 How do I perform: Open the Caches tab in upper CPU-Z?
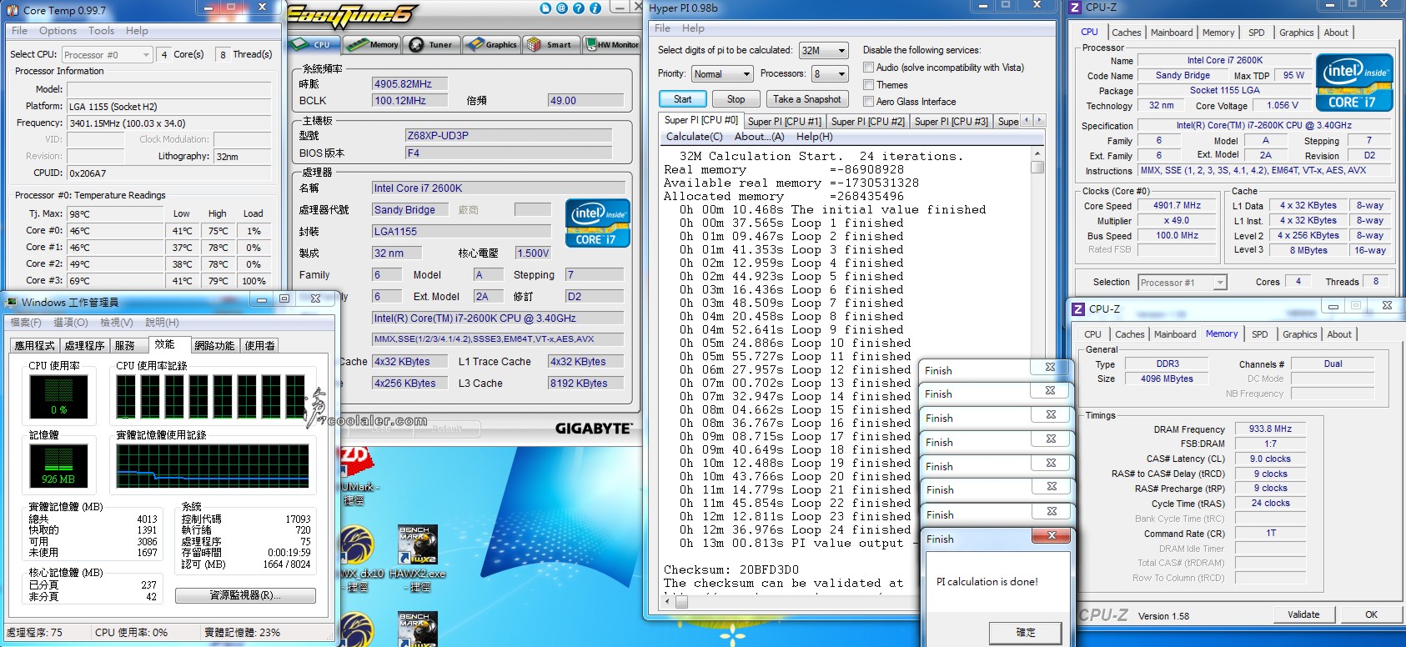click(x=1126, y=33)
